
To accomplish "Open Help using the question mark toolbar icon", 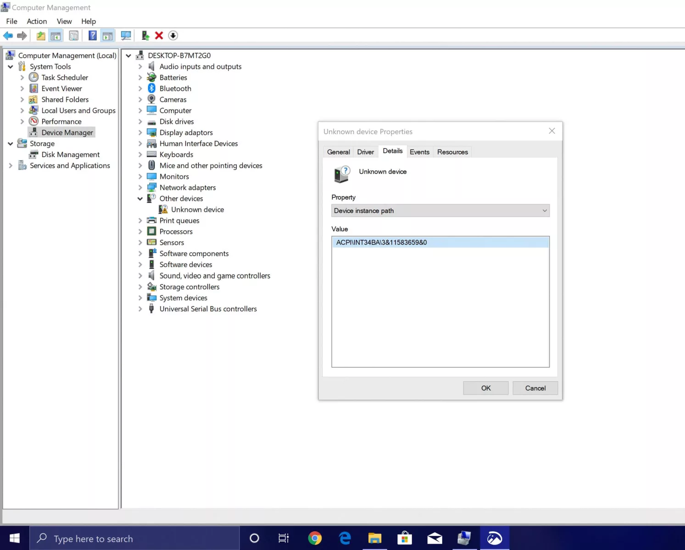I will pos(92,35).
